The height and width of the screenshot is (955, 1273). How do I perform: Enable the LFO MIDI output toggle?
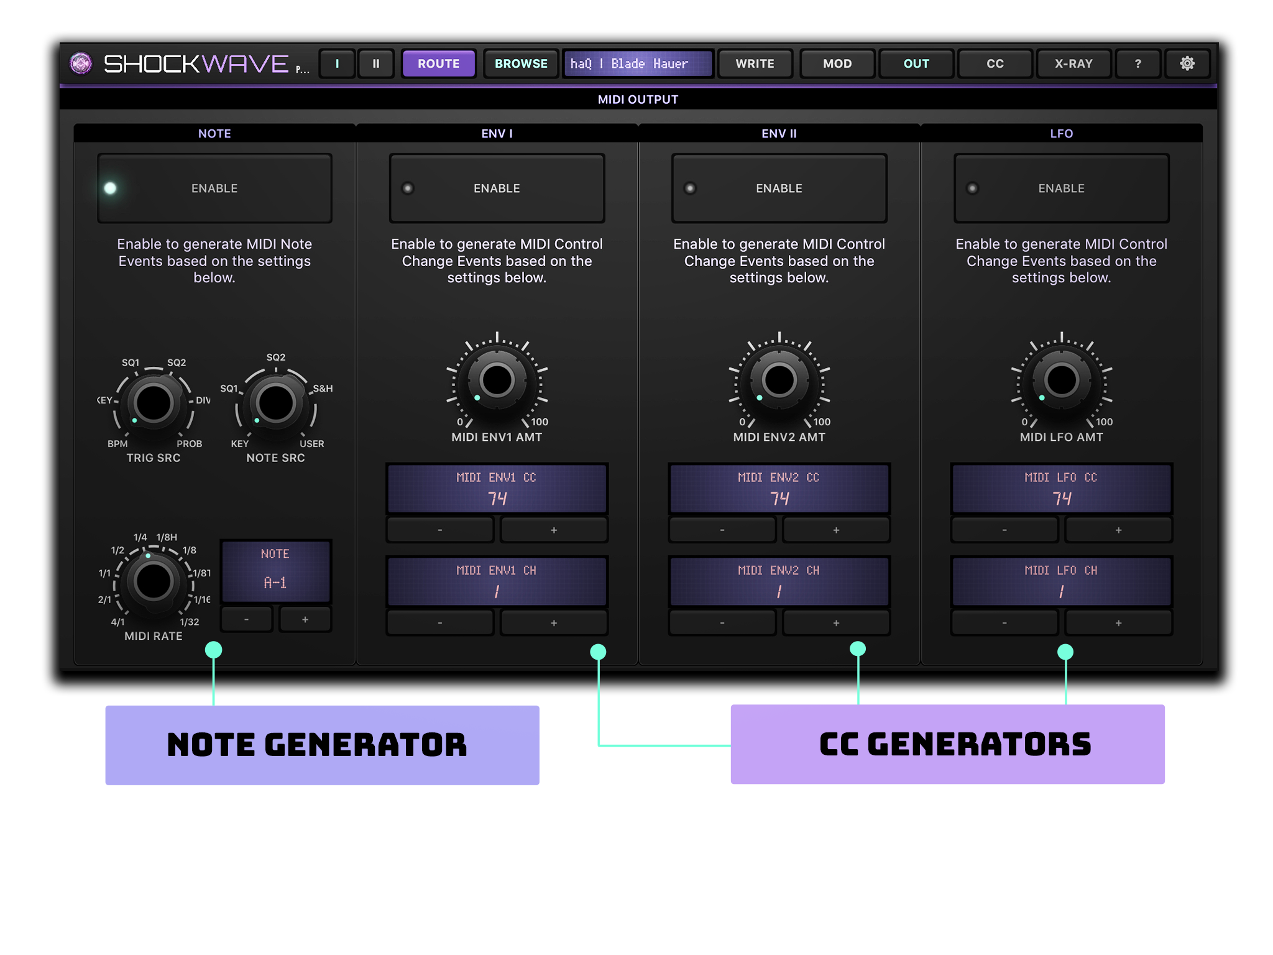coord(1061,188)
